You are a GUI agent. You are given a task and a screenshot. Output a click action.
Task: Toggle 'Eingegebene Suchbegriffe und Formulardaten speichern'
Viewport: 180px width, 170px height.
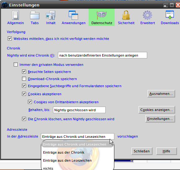coord(24,86)
